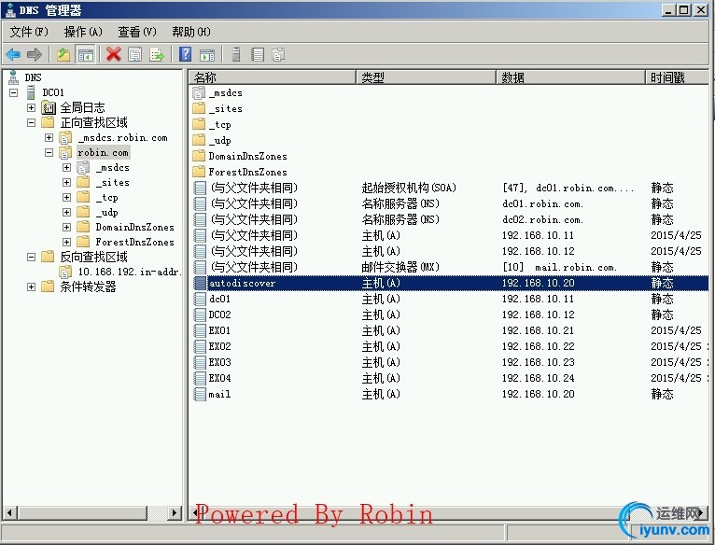Click the new record list icon
The height and width of the screenshot is (545, 715).
258,55
